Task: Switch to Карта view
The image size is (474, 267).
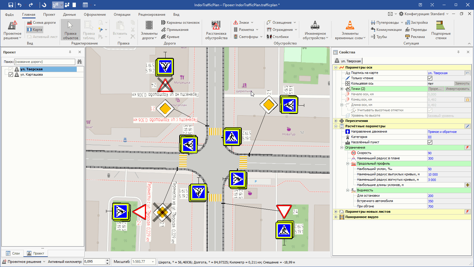Action: 35,30
